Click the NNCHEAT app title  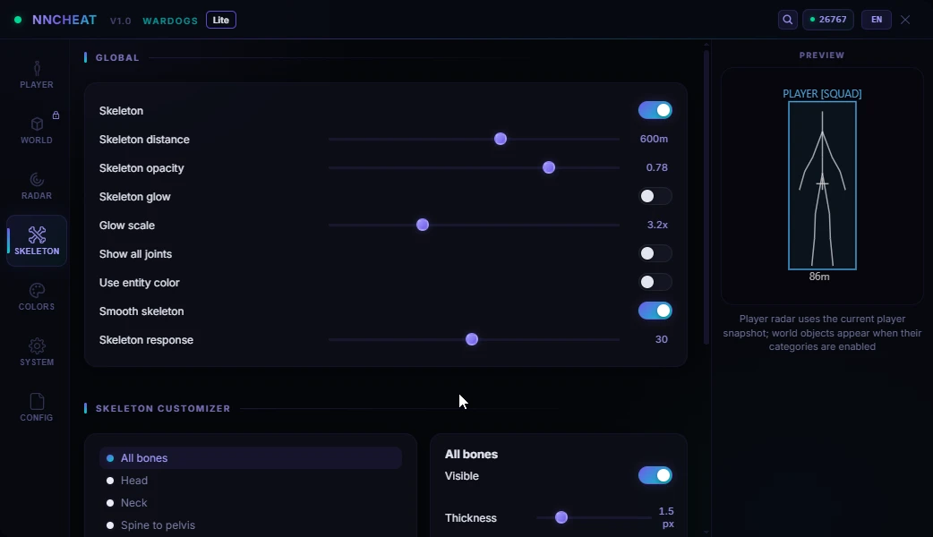(64, 20)
